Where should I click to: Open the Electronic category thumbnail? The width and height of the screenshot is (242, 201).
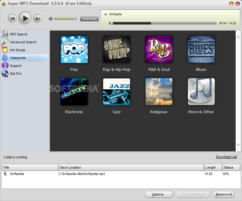[74, 92]
